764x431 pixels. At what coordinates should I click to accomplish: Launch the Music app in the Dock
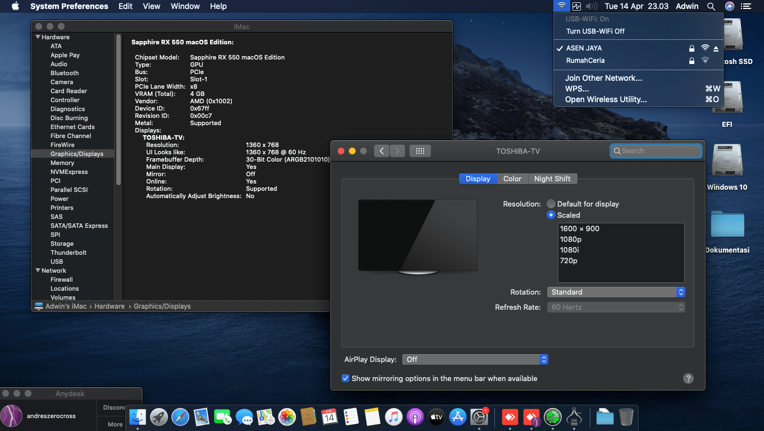click(x=394, y=417)
